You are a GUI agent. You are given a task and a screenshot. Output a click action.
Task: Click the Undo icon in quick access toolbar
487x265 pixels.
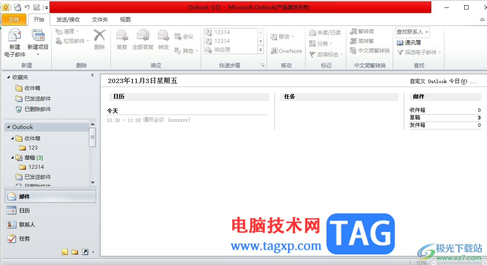tap(27, 7)
